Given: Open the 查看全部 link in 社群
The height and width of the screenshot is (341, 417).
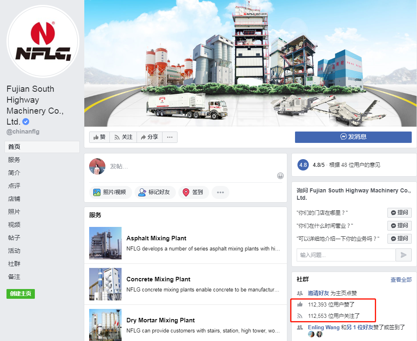Looking at the screenshot, I should click(x=401, y=280).
